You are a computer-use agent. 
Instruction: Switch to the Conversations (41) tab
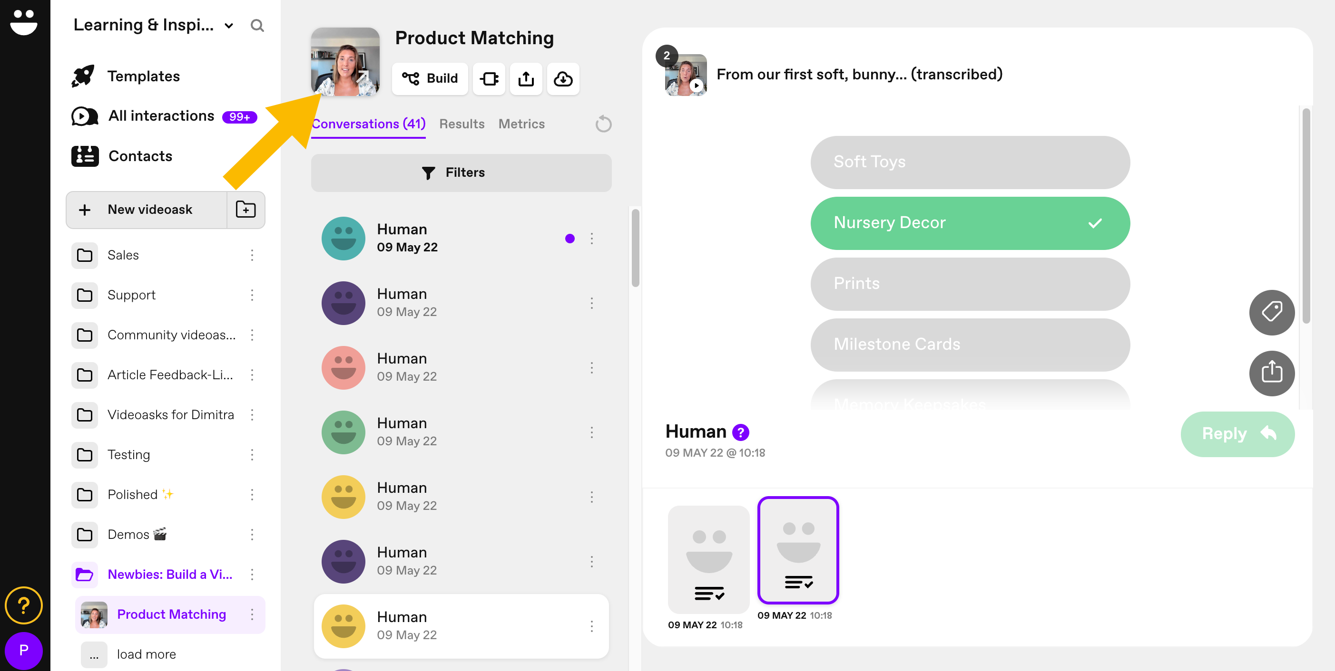pos(368,124)
